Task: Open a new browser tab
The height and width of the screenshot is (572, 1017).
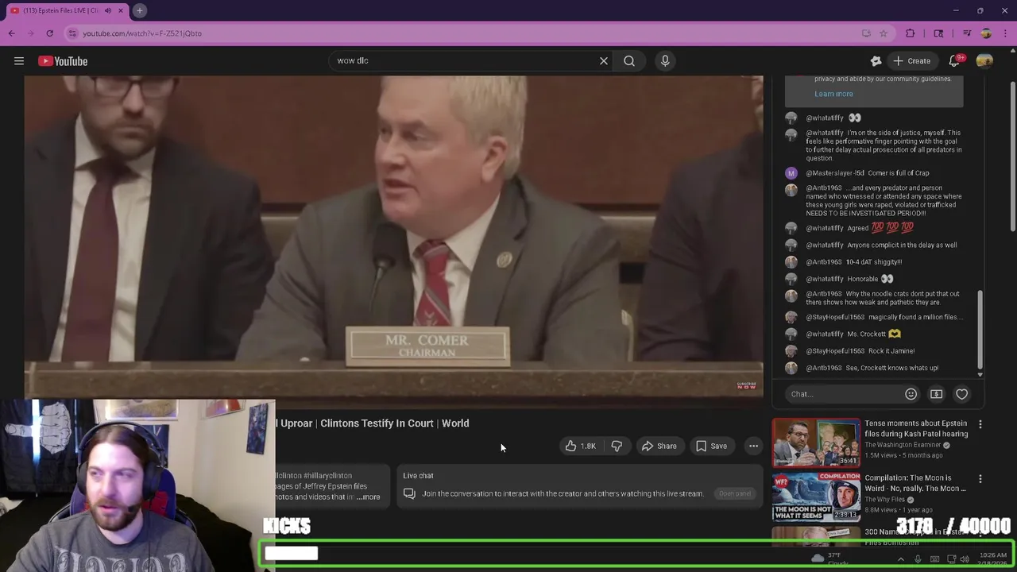Action: click(139, 10)
